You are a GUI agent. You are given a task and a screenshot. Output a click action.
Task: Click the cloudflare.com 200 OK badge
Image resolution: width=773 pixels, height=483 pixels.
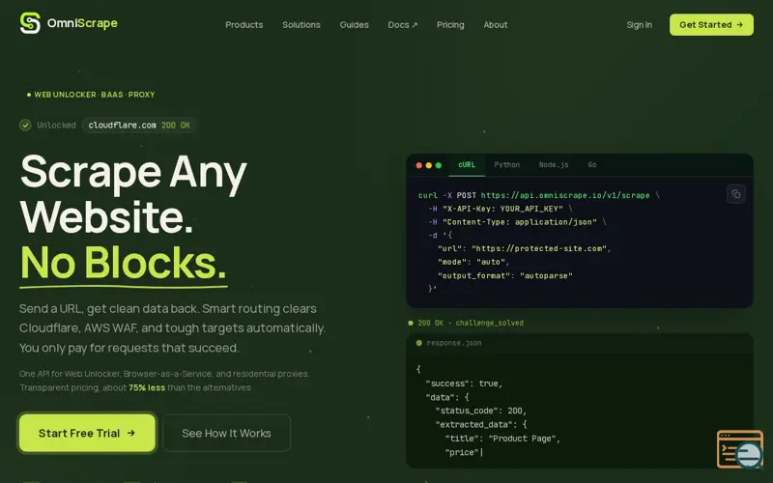pyautogui.click(x=139, y=126)
